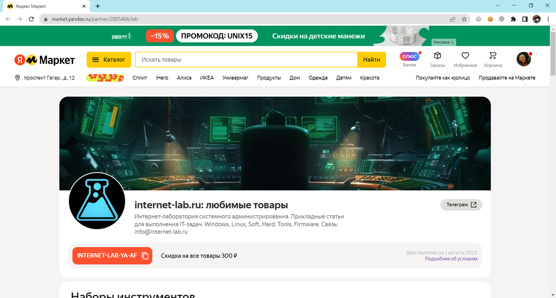
Task: Click the flowery sale promo badge
Action: [105, 78]
